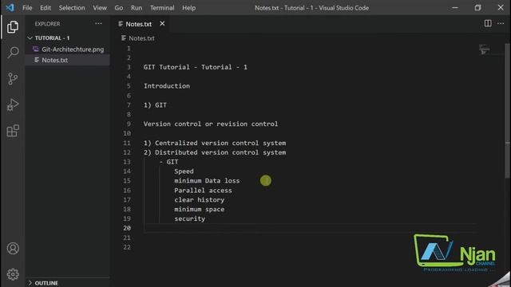Image resolution: width=511 pixels, height=287 pixels.
Task: Restore down the VS Code window
Action: tap(477, 7)
